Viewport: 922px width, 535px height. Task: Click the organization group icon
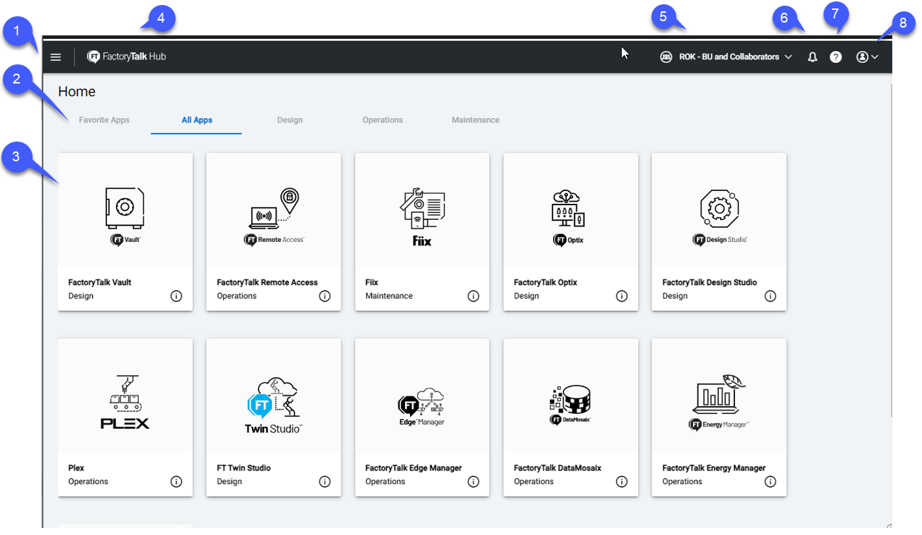[x=666, y=57]
